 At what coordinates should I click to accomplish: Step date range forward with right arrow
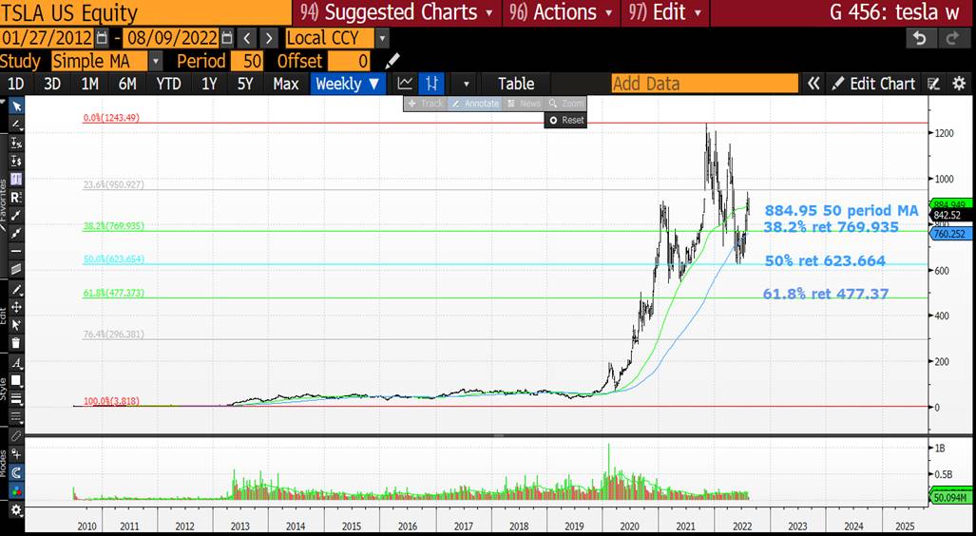pos(268,39)
